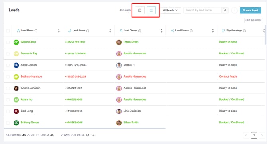The image size is (267, 144).
Task: Click Ready to book in Lola Long row
Action: [228, 111]
